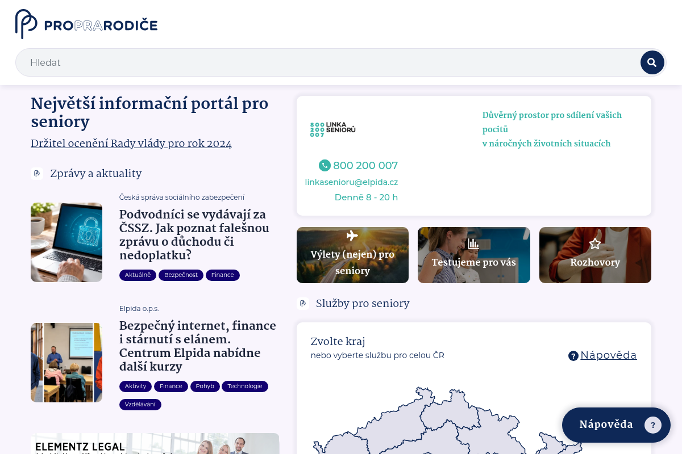This screenshot has width=682, height=454.
Task: Call the number 800 200 007
Action: (x=365, y=166)
